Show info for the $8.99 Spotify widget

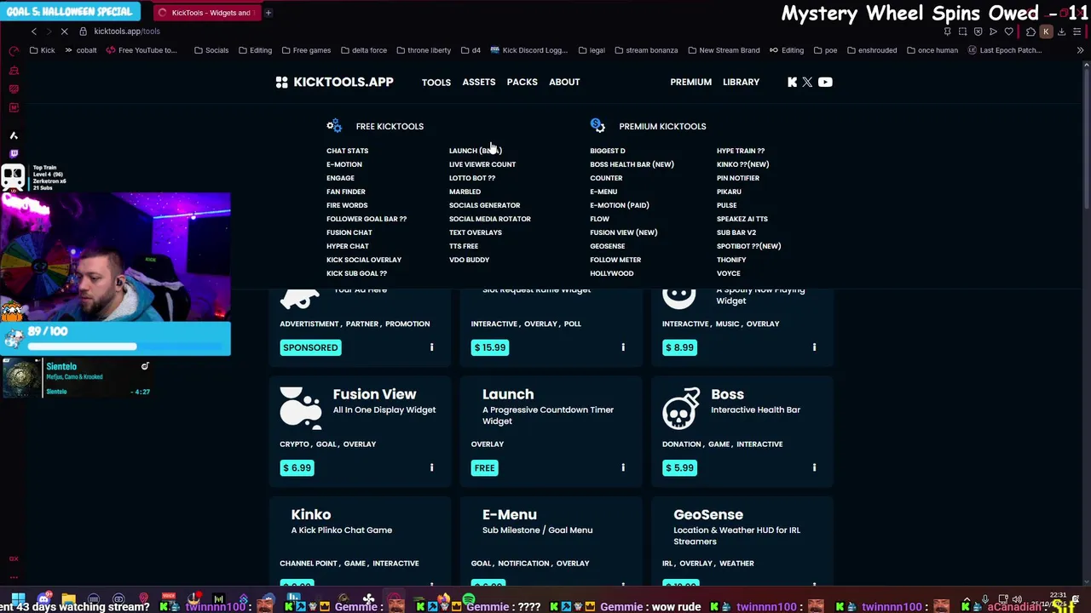[x=814, y=347]
